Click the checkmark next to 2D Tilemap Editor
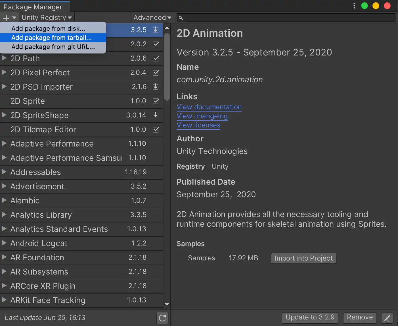The width and height of the screenshot is (398, 326). (156, 129)
